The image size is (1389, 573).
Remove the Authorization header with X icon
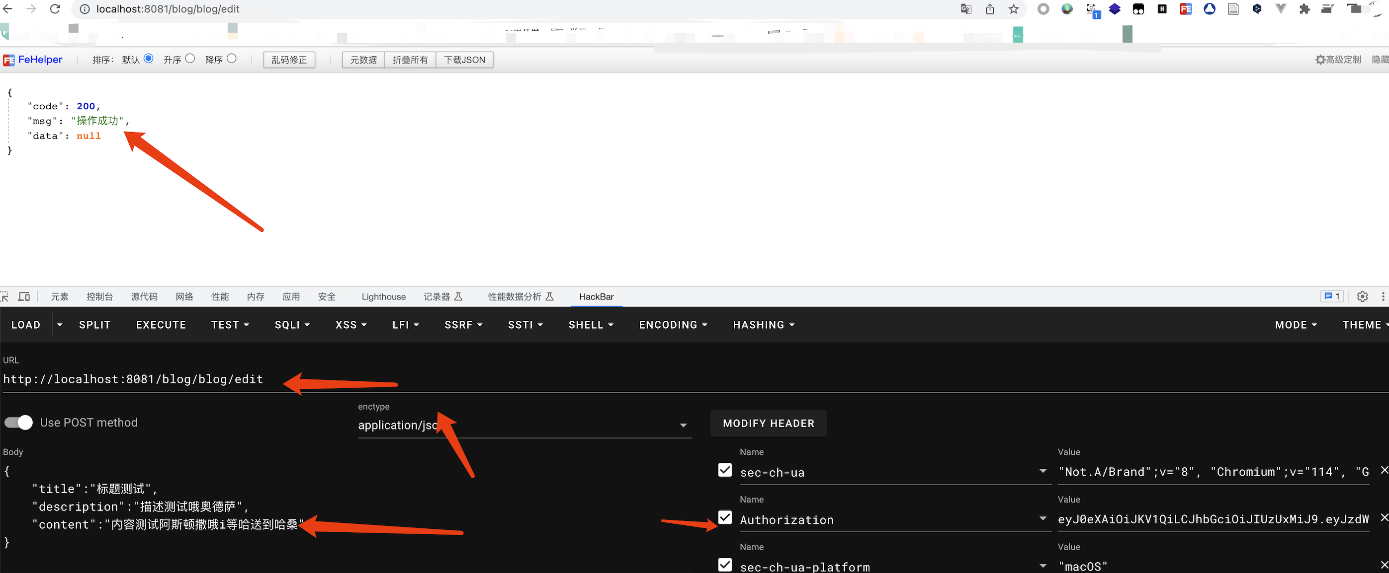click(1384, 517)
